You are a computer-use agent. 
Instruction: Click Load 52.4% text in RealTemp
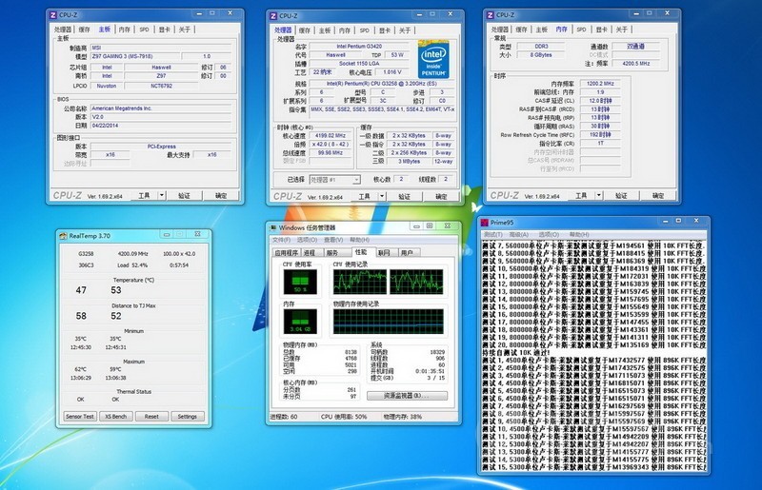pyautogui.click(x=132, y=265)
